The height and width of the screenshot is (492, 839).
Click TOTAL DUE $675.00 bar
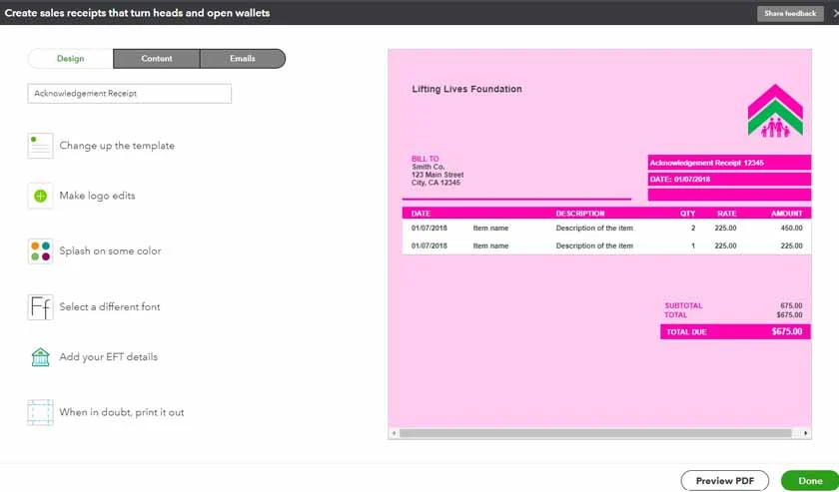pyautogui.click(x=735, y=332)
